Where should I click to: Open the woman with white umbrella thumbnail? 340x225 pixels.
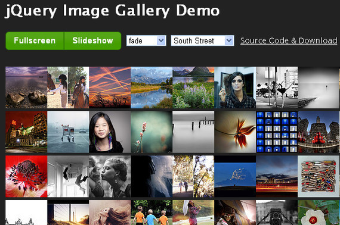(x=193, y=212)
